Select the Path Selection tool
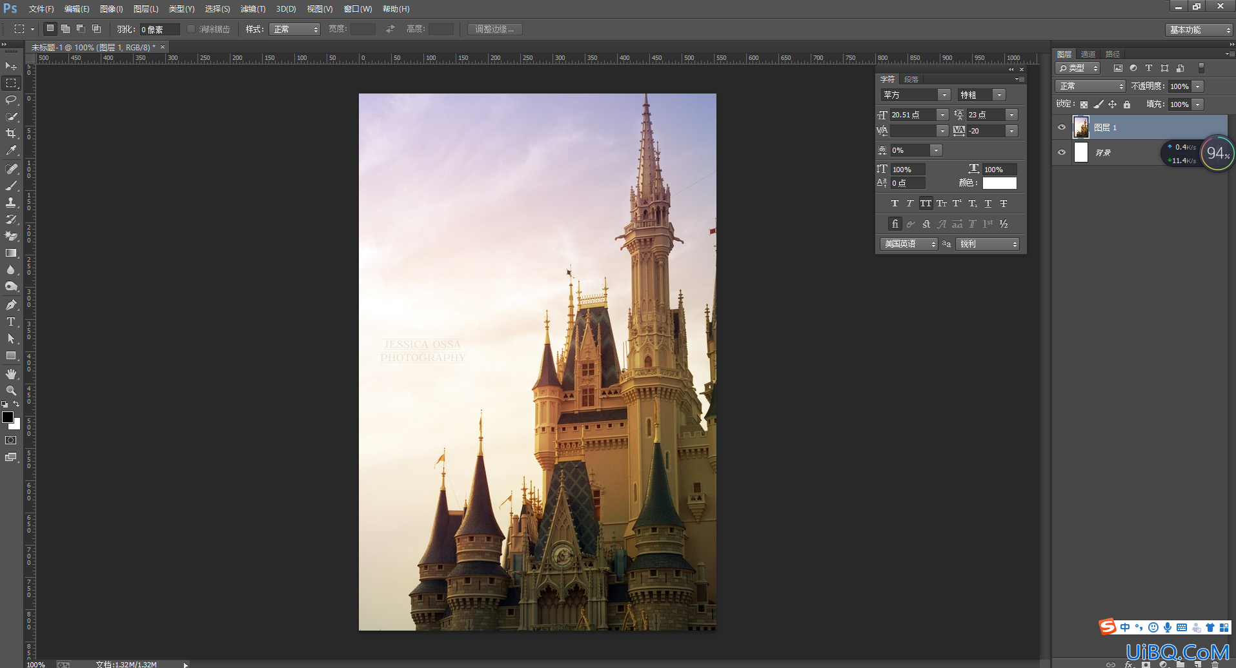Image resolution: width=1236 pixels, height=668 pixels. point(11,339)
